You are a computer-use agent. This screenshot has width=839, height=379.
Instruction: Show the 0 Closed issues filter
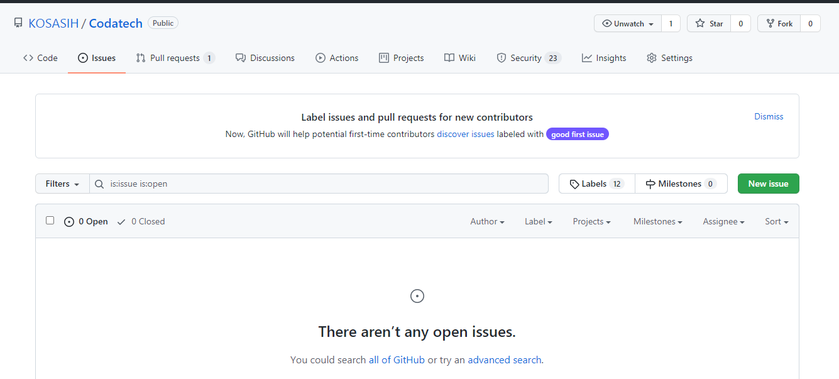pos(141,221)
